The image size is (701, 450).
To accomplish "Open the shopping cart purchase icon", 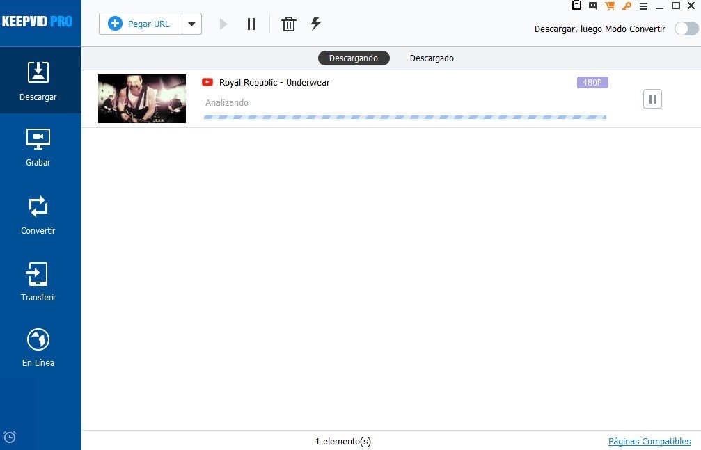I will (x=609, y=6).
